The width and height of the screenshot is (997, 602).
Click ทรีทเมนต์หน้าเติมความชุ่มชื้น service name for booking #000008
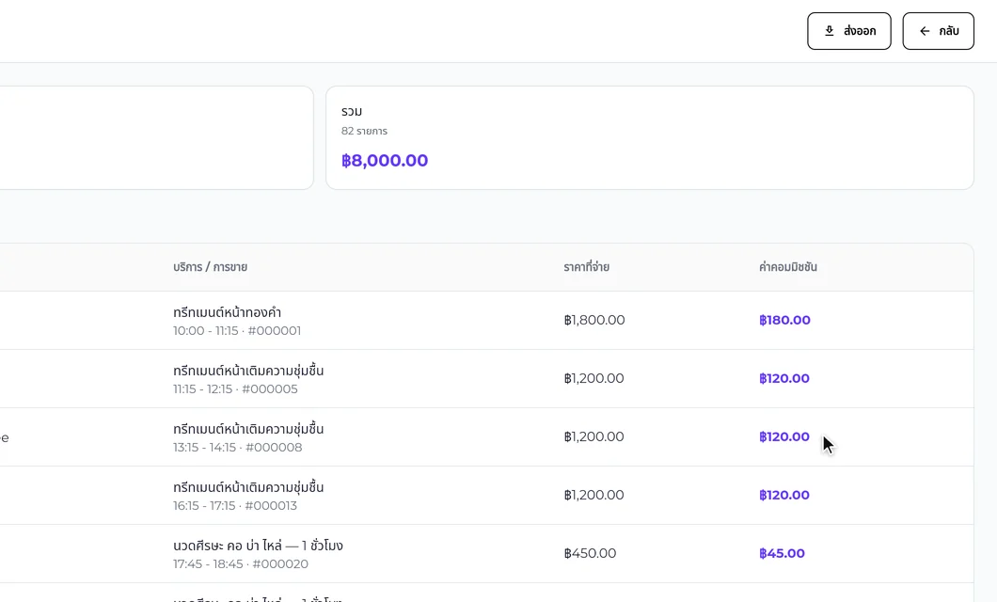(248, 429)
